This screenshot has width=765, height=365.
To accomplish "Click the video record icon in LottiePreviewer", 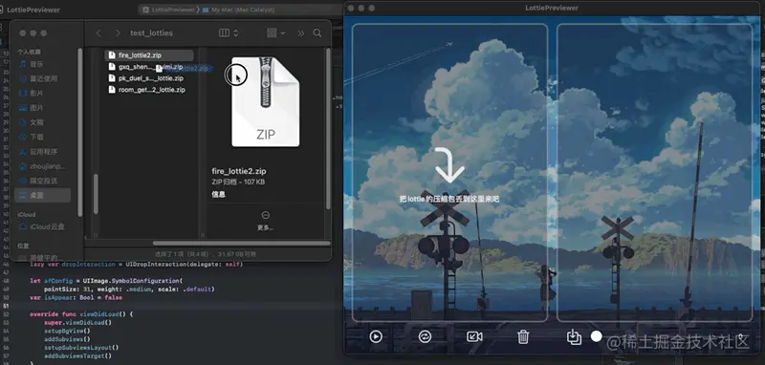I will pos(474,336).
